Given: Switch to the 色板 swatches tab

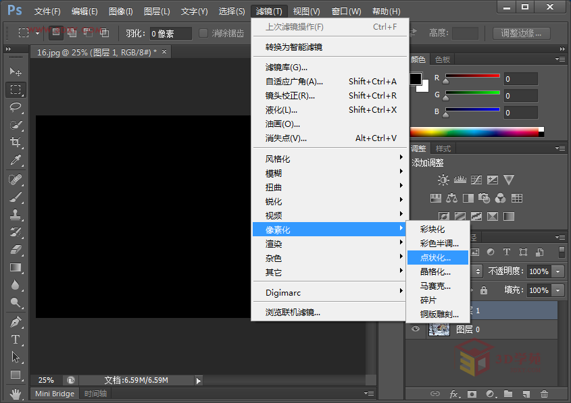Looking at the screenshot, I should (443, 59).
